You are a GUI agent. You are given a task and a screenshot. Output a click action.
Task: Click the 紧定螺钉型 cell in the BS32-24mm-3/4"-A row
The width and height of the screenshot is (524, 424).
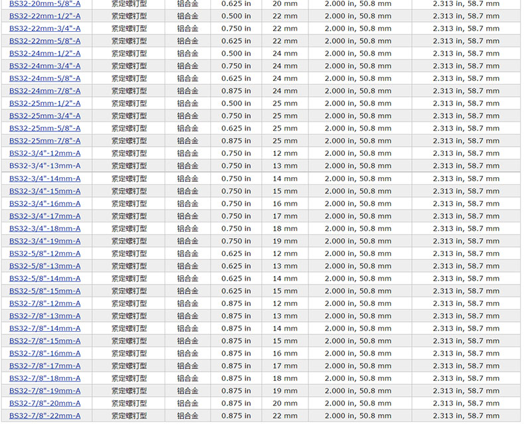[129, 66]
